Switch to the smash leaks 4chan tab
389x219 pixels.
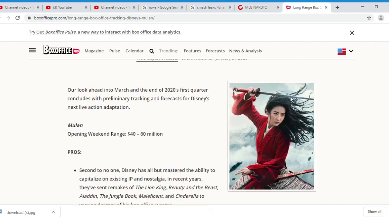click(x=211, y=7)
